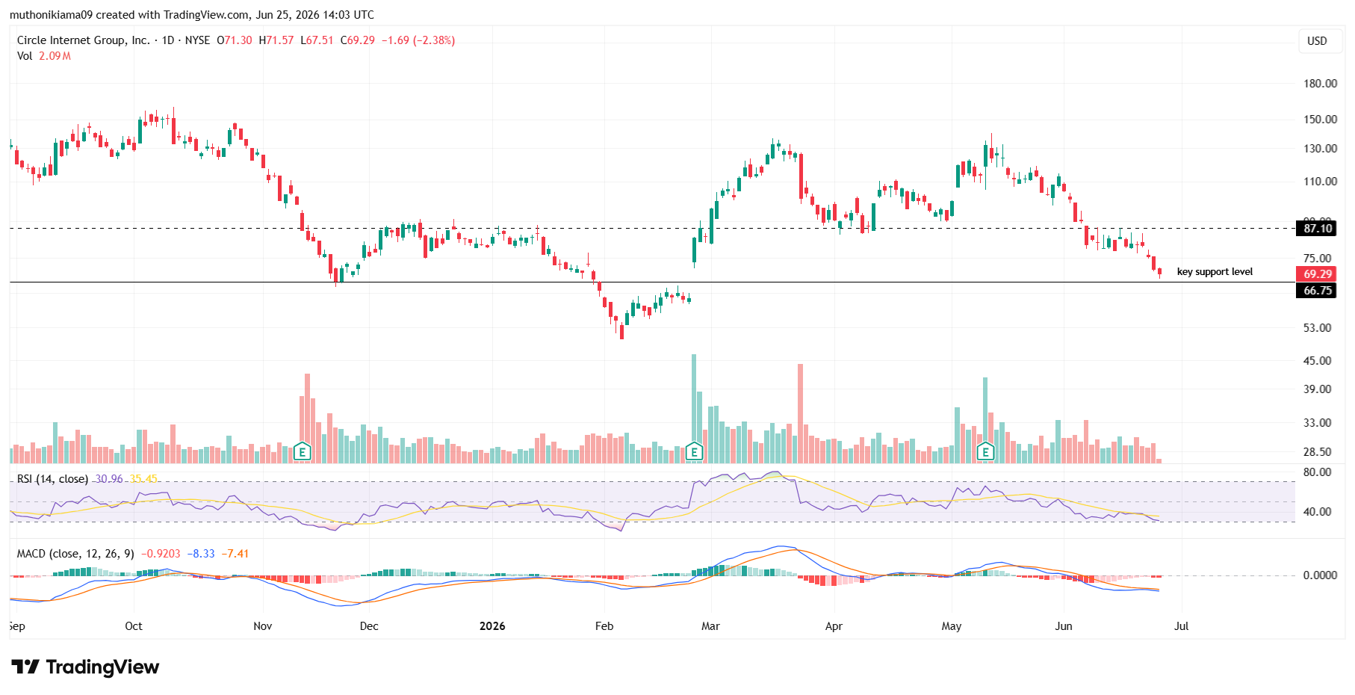
Task: Click the open value O71.30
Action: point(235,40)
